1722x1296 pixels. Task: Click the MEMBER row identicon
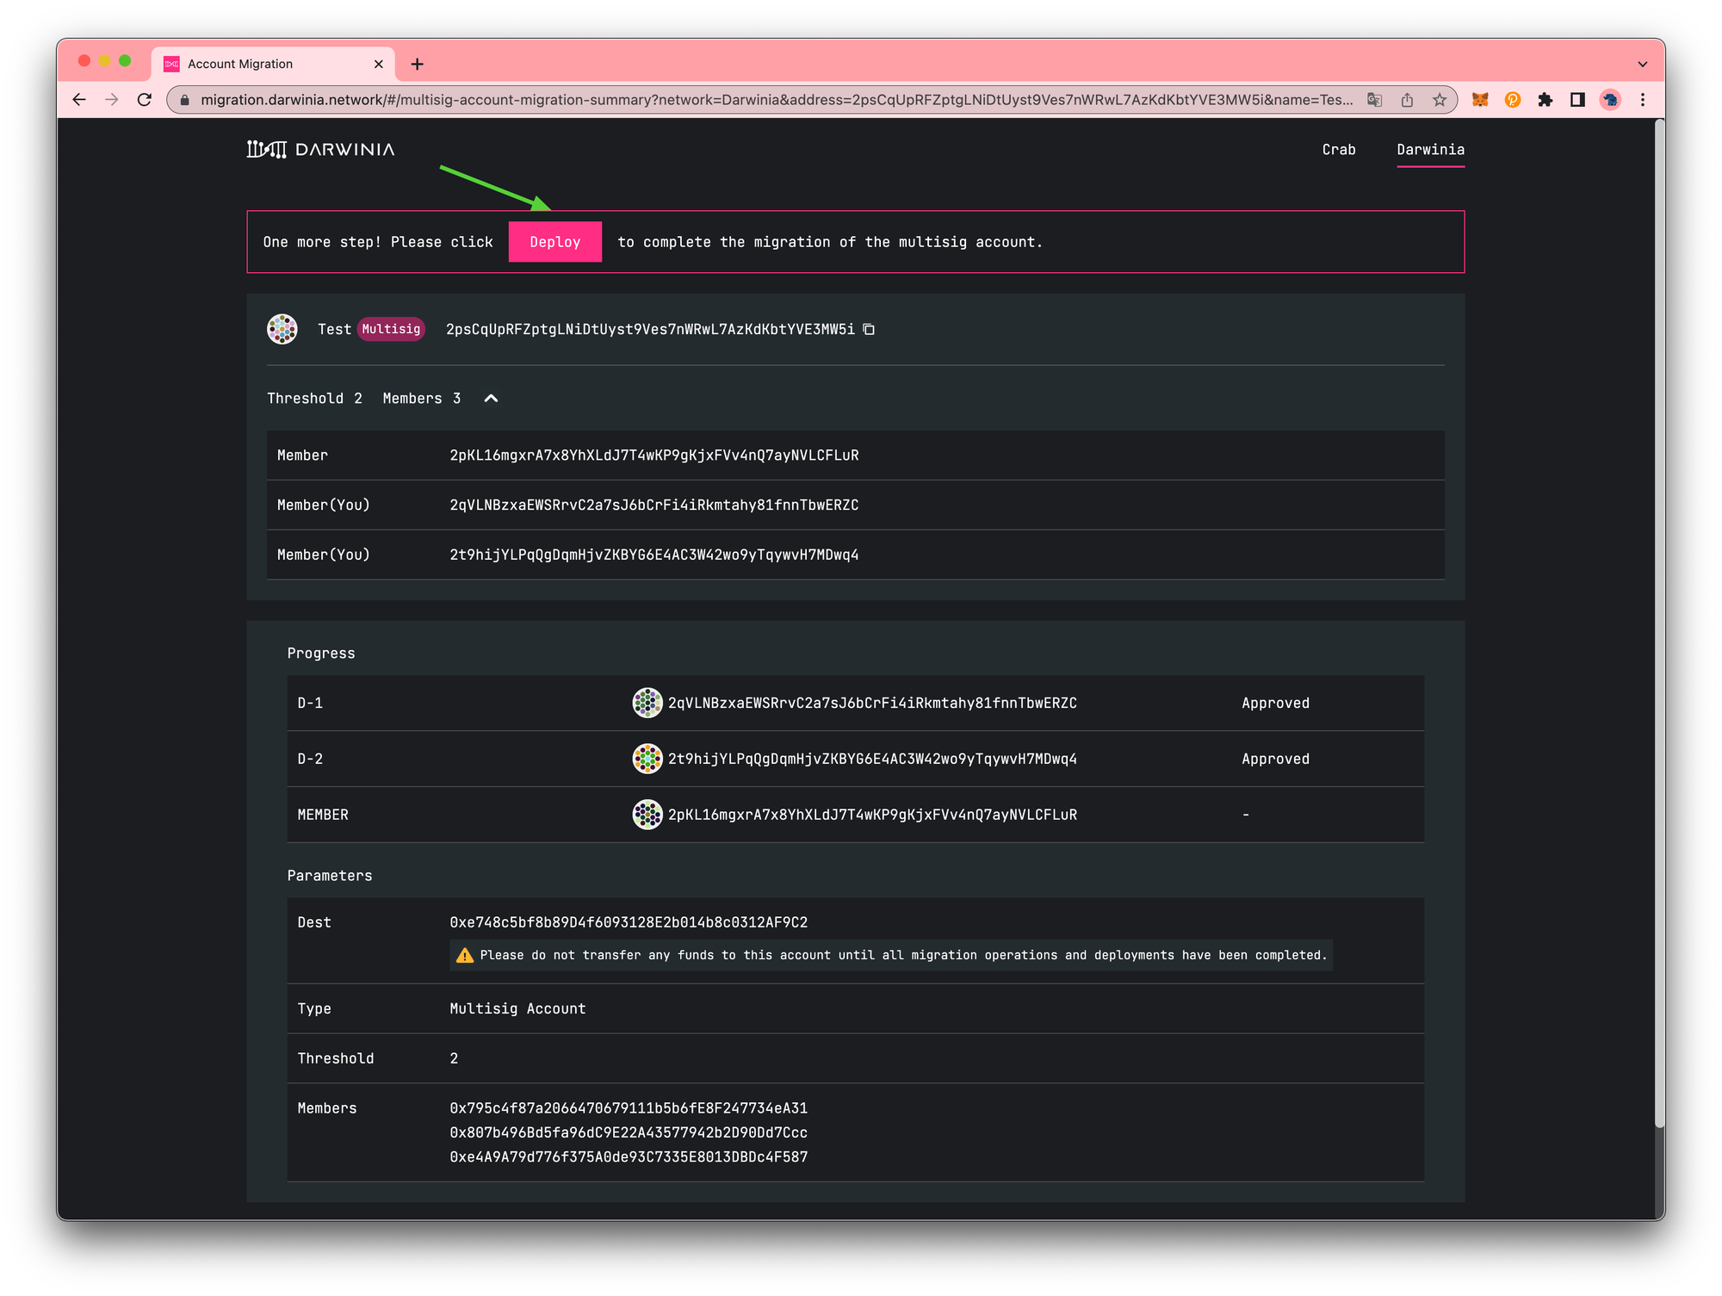tap(647, 815)
